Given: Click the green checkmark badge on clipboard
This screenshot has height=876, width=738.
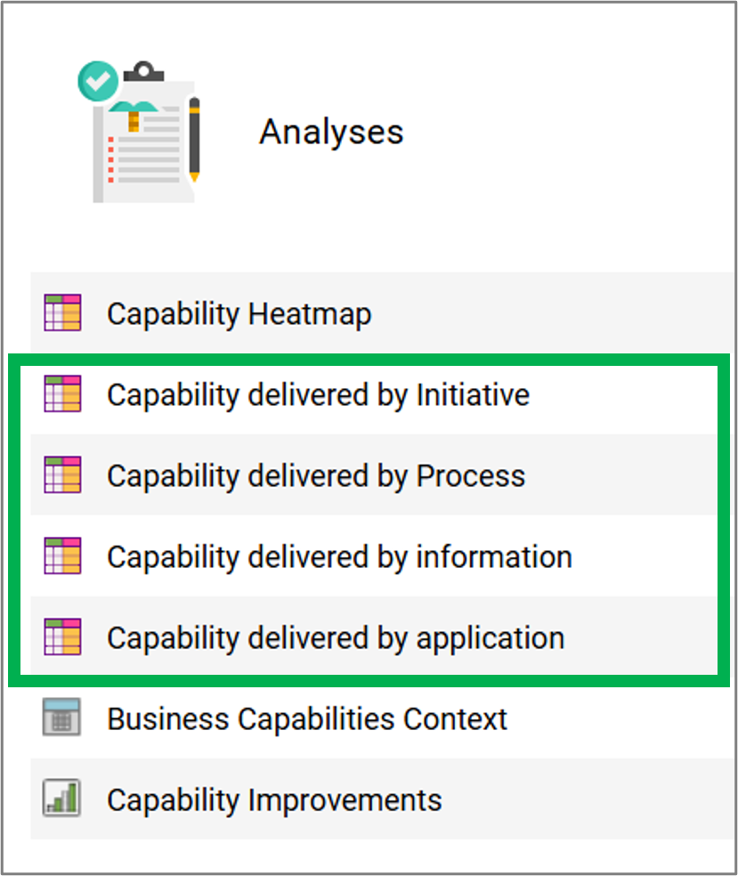Looking at the screenshot, I should [x=98, y=82].
